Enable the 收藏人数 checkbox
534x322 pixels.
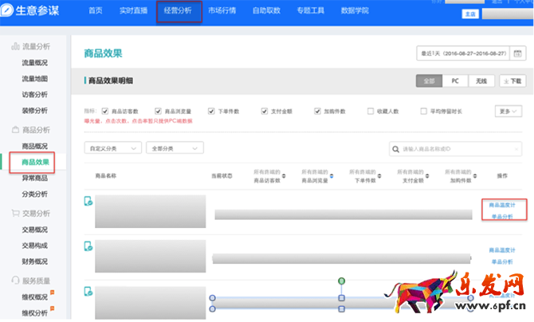371,112
